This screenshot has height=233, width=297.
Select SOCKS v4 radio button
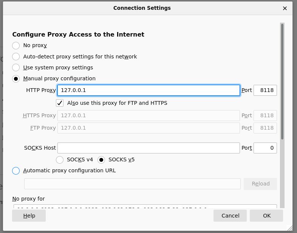60,159
